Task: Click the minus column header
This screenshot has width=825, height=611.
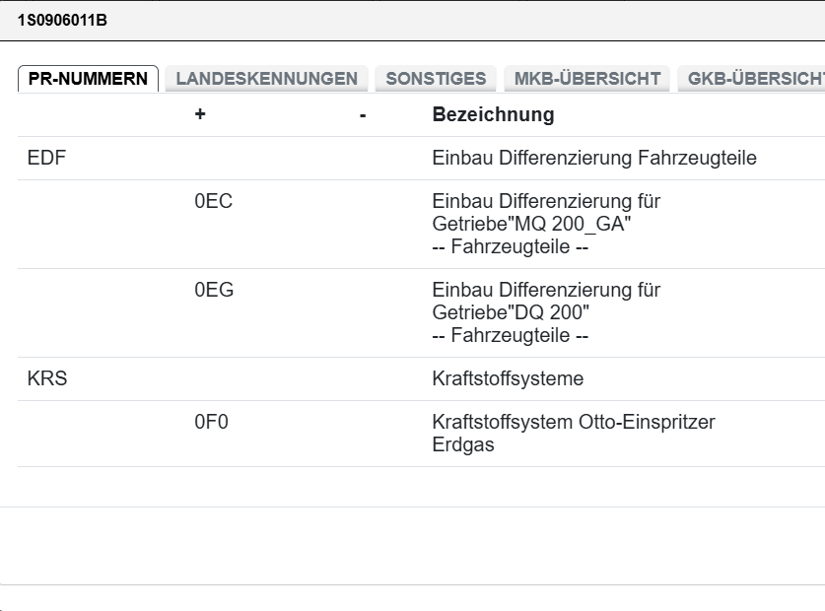Action: tap(361, 115)
